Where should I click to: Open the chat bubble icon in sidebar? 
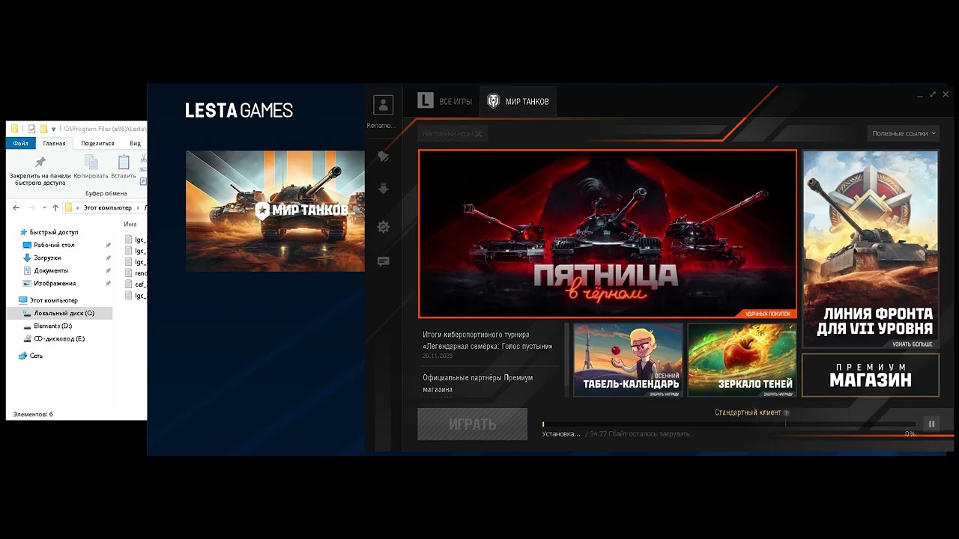click(383, 262)
